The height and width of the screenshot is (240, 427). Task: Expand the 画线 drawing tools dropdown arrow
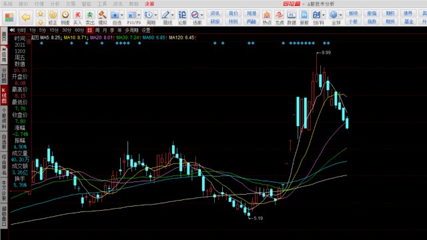[172, 15]
